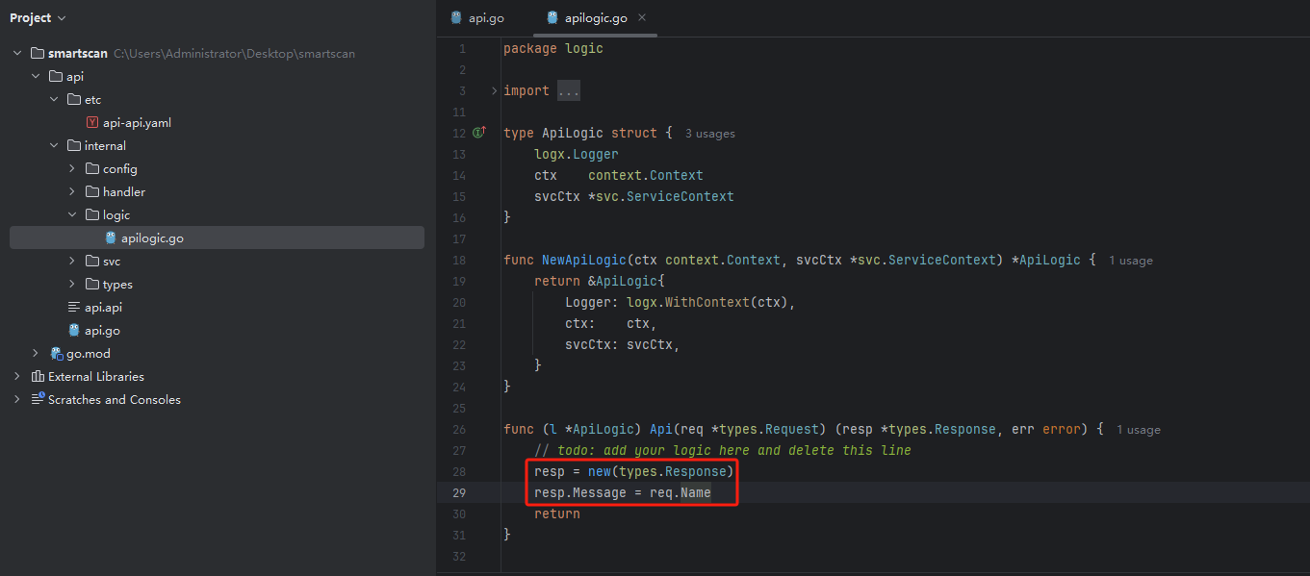Viewport: 1310px width, 576px height.
Task: Click the Go file icon of api.go in tree
Action: click(x=74, y=331)
